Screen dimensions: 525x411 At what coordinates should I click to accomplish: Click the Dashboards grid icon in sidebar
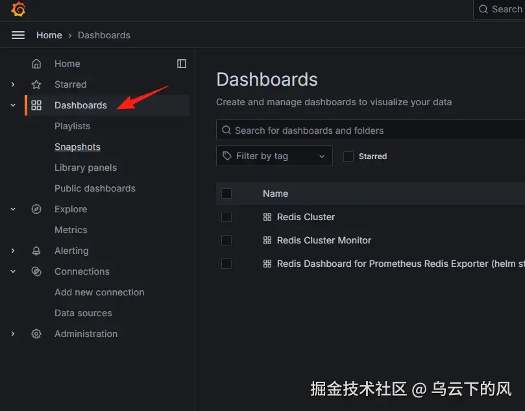click(x=36, y=105)
